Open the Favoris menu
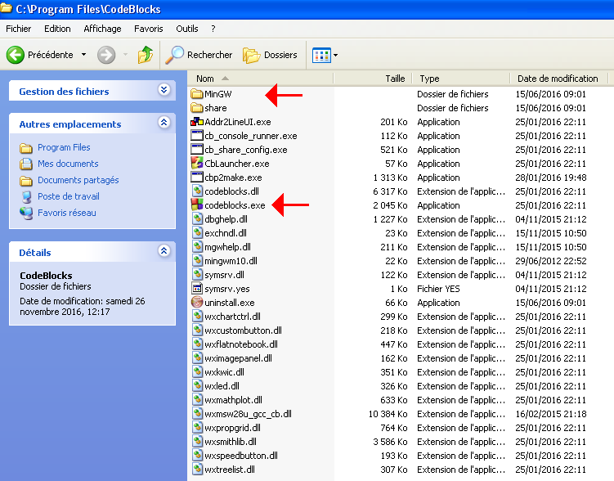 click(149, 29)
